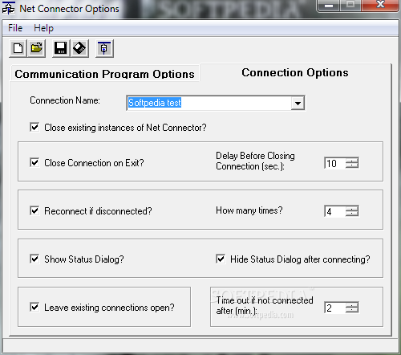Uncheck Close existing instances of Net Connector
This screenshot has width=401, height=355.
coord(34,127)
